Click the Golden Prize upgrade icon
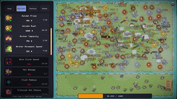177x99 pixels. point(9,18)
